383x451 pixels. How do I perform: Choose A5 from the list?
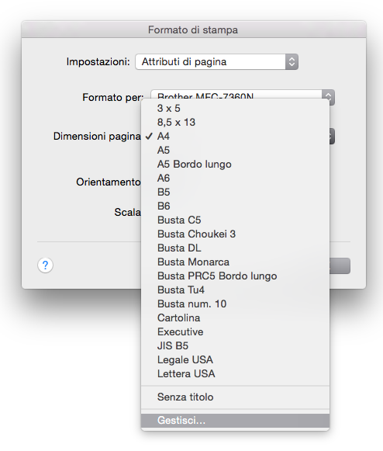(235, 150)
